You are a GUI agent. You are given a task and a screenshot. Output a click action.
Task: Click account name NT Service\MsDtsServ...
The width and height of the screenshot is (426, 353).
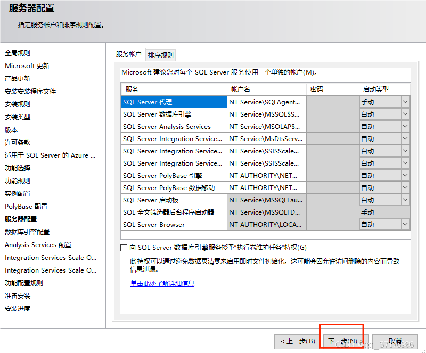(x=267, y=138)
